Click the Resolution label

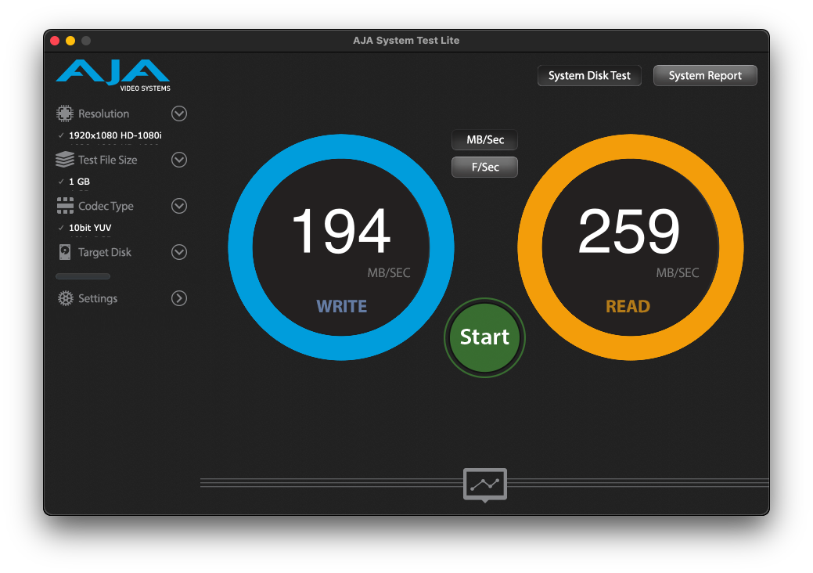pyautogui.click(x=104, y=114)
